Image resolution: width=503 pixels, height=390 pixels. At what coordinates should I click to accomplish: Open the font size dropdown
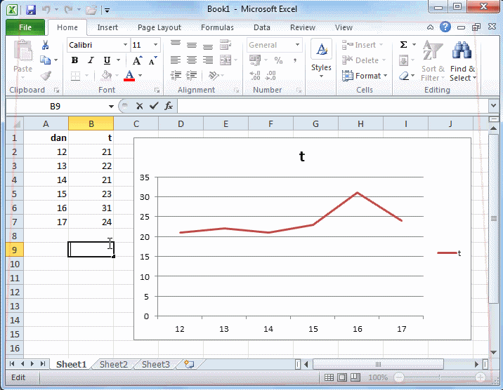tap(155, 45)
